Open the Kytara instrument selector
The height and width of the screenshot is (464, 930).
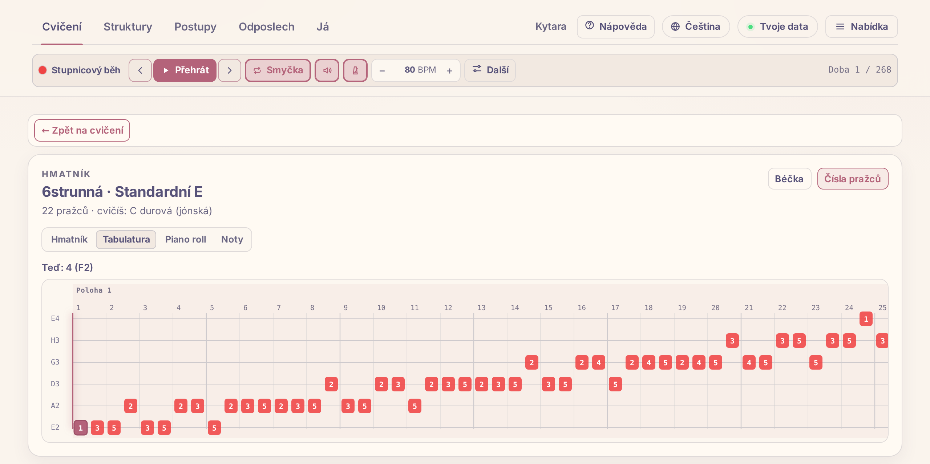551,27
